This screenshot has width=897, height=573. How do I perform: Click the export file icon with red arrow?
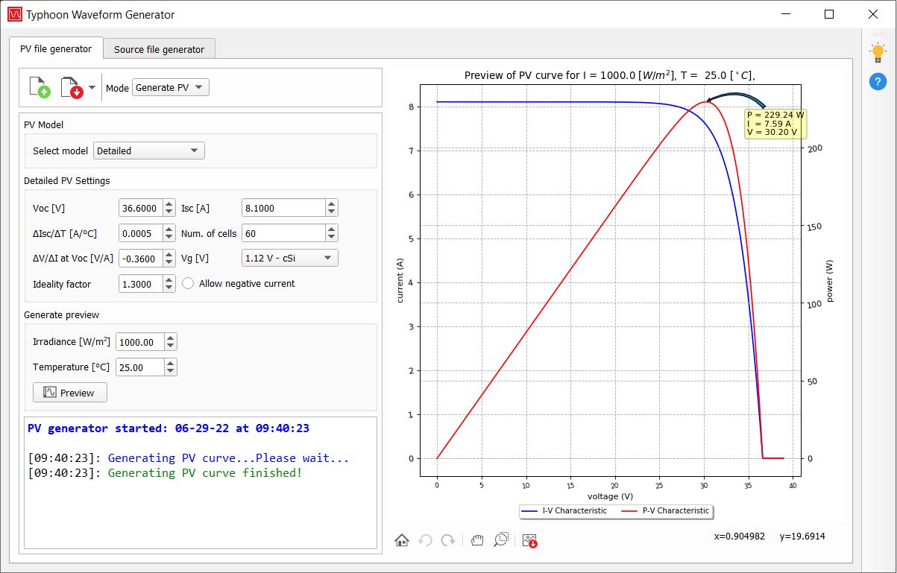(x=71, y=87)
